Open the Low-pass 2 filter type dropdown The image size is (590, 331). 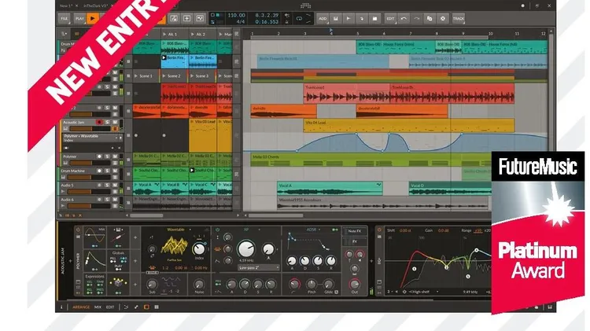259,268
